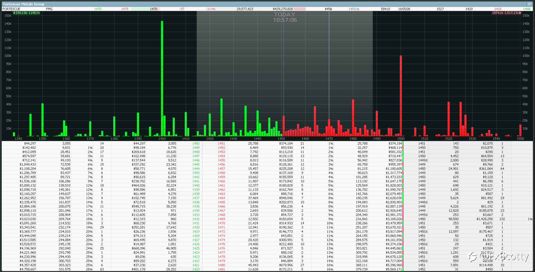
Task: Click the last trade time 16:55:08
Action: (x=404, y=9)
